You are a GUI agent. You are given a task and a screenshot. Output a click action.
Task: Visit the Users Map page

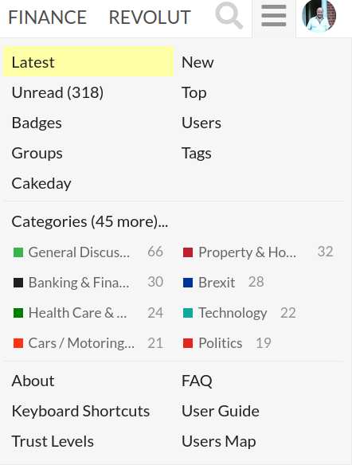click(219, 441)
